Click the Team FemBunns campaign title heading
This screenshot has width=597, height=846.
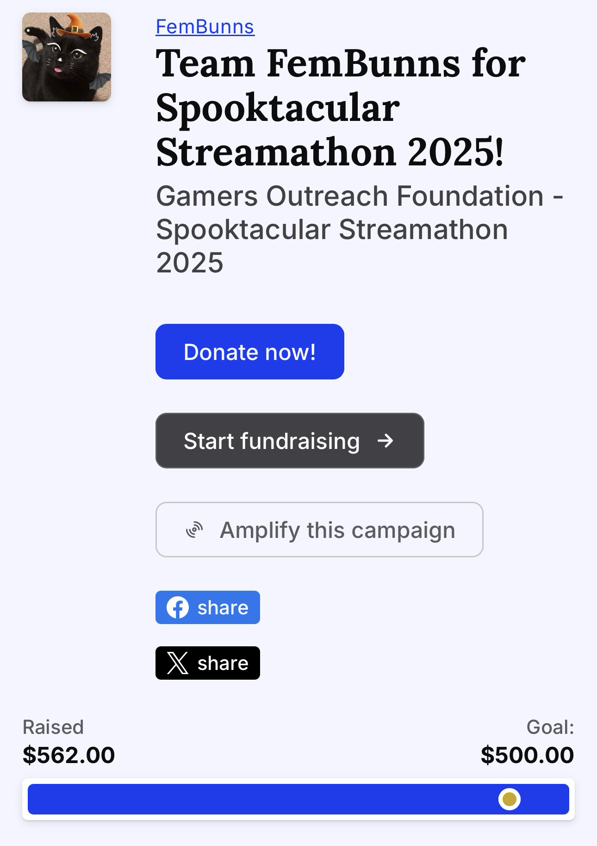click(341, 107)
